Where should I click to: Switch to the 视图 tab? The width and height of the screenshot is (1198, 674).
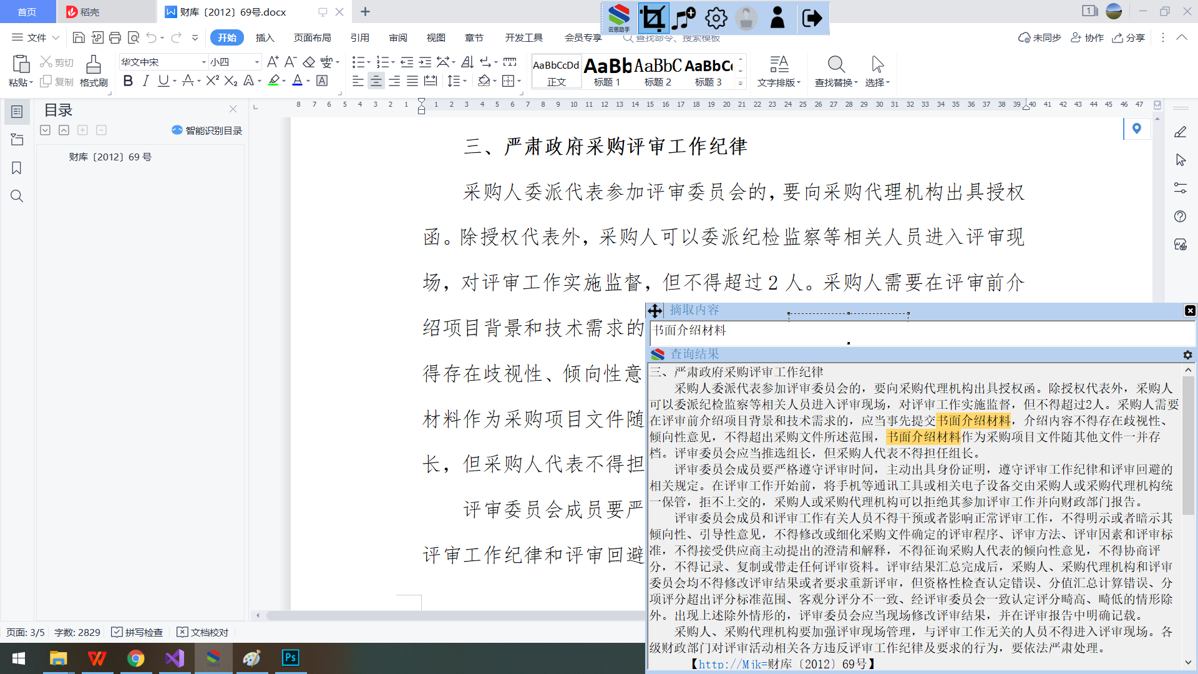436,37
